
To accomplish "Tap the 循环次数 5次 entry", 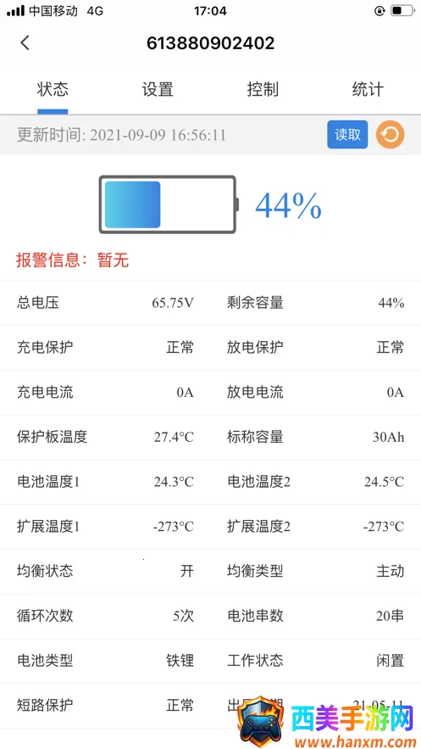I will [105, 616].
